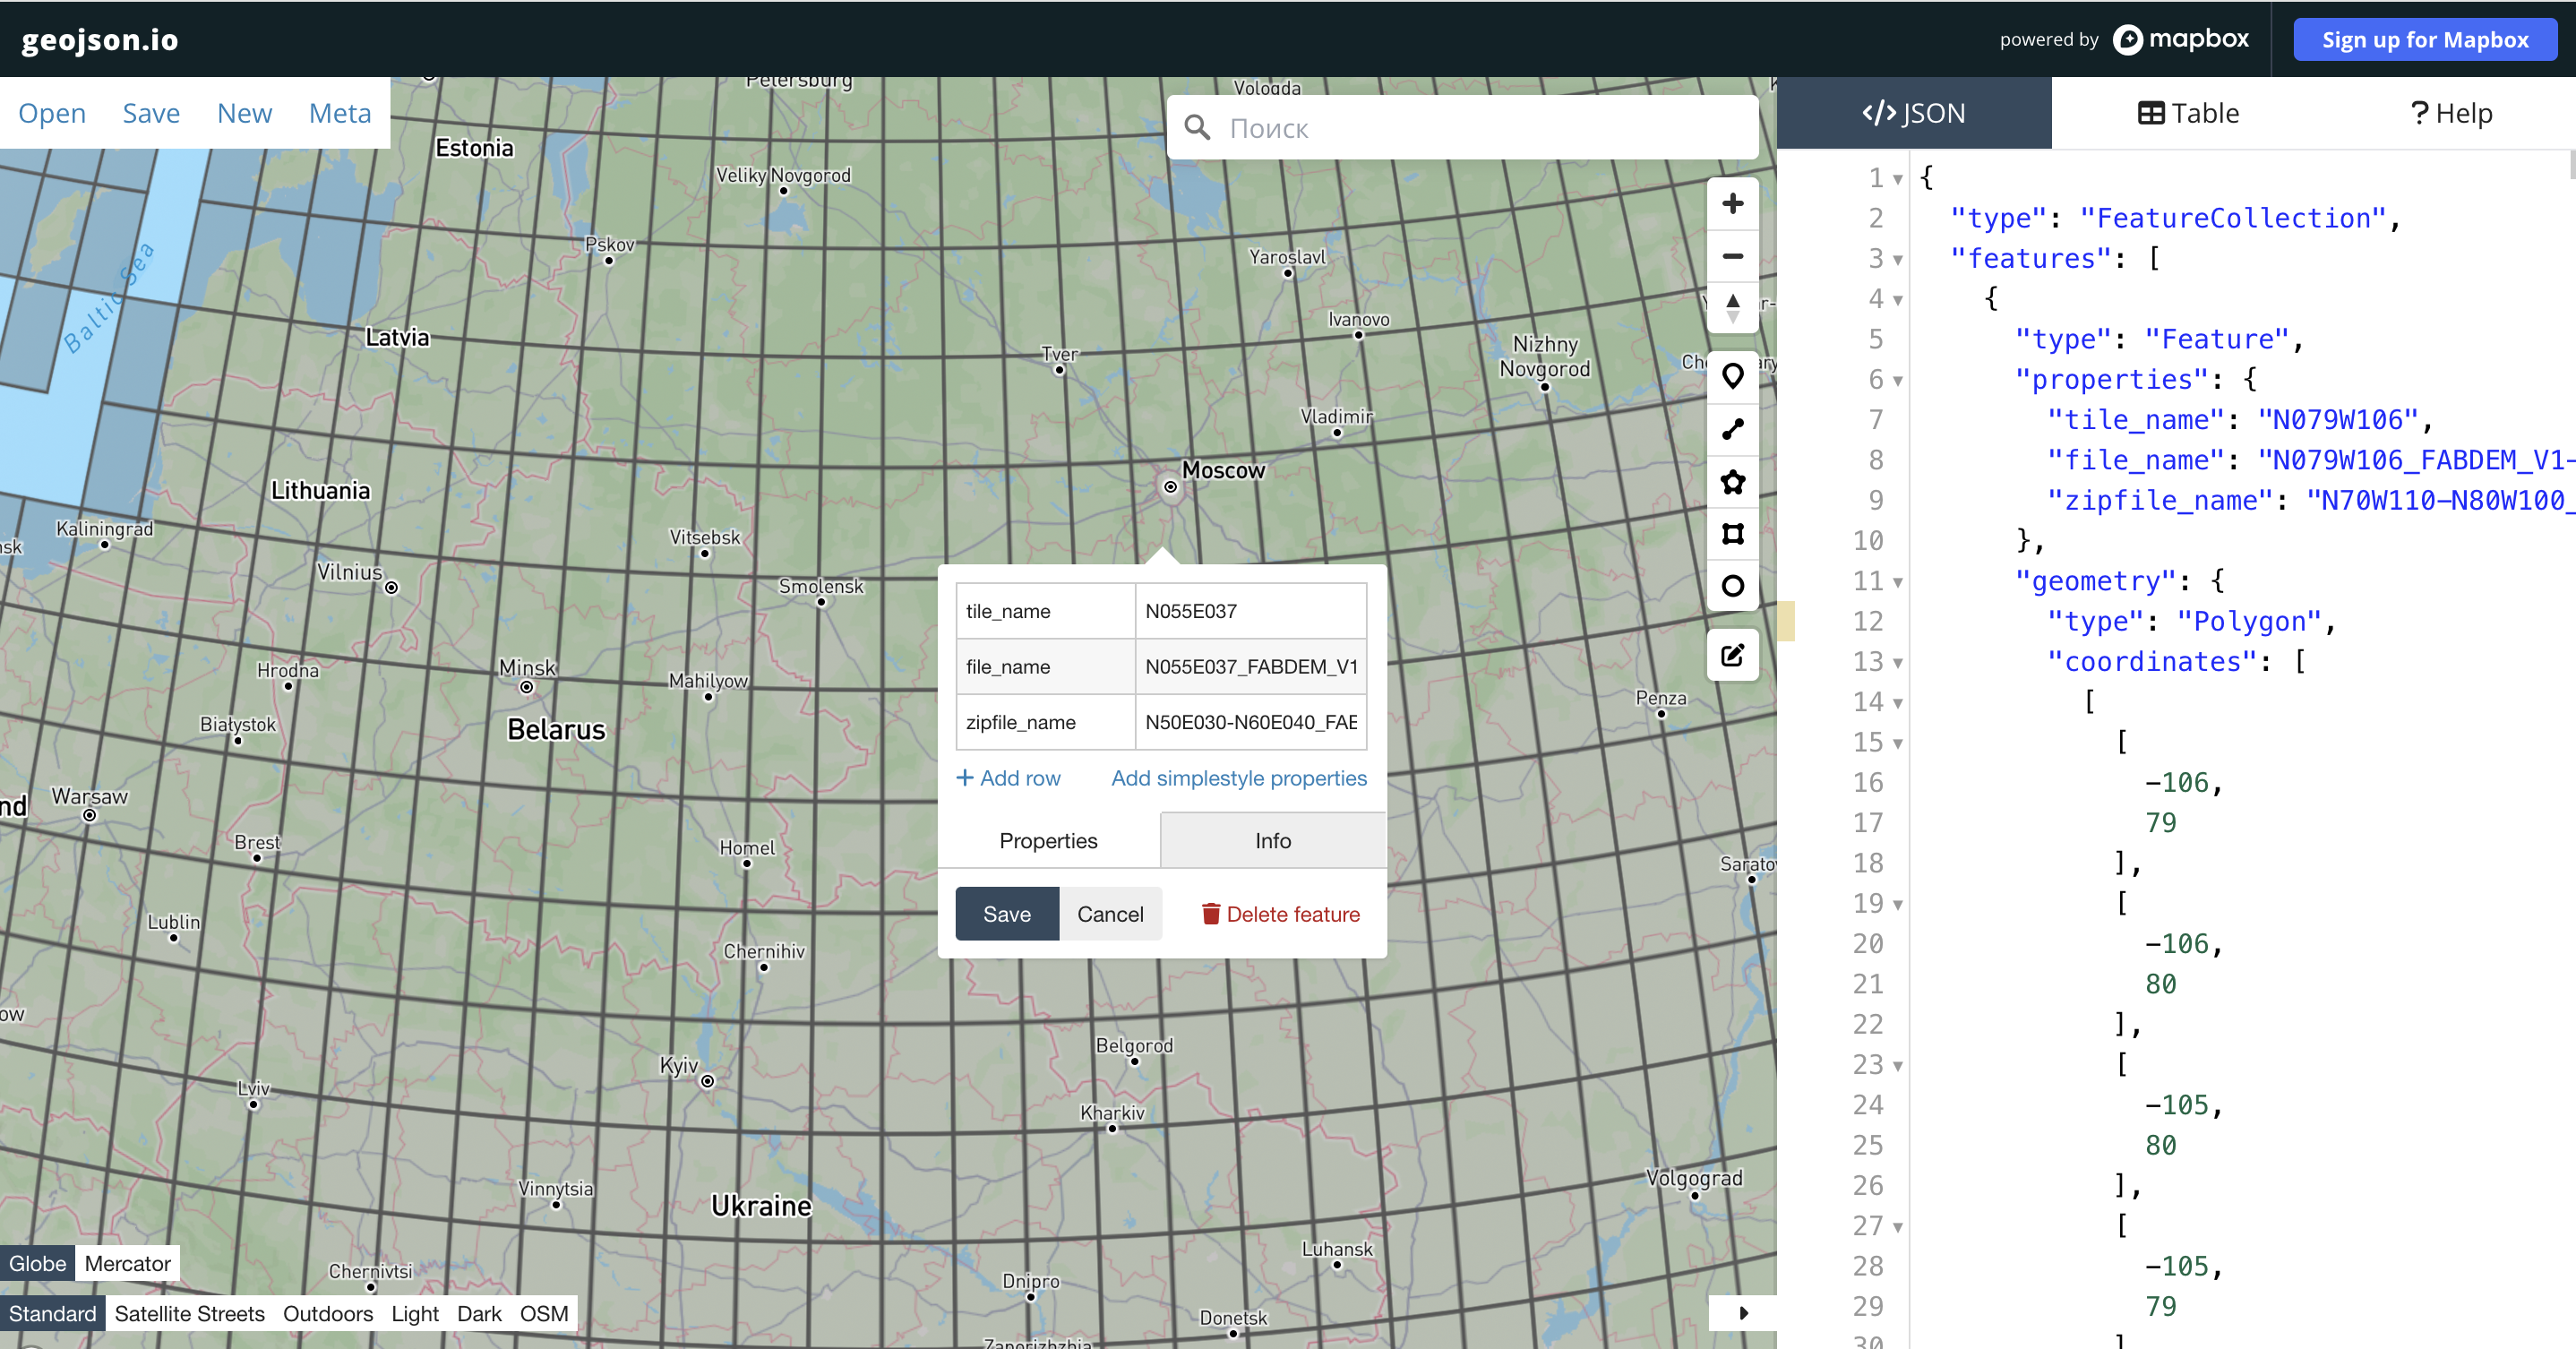Select the draw line string tool
The width and height of the screenshot is (2576, 1349).
(1732, 430)
